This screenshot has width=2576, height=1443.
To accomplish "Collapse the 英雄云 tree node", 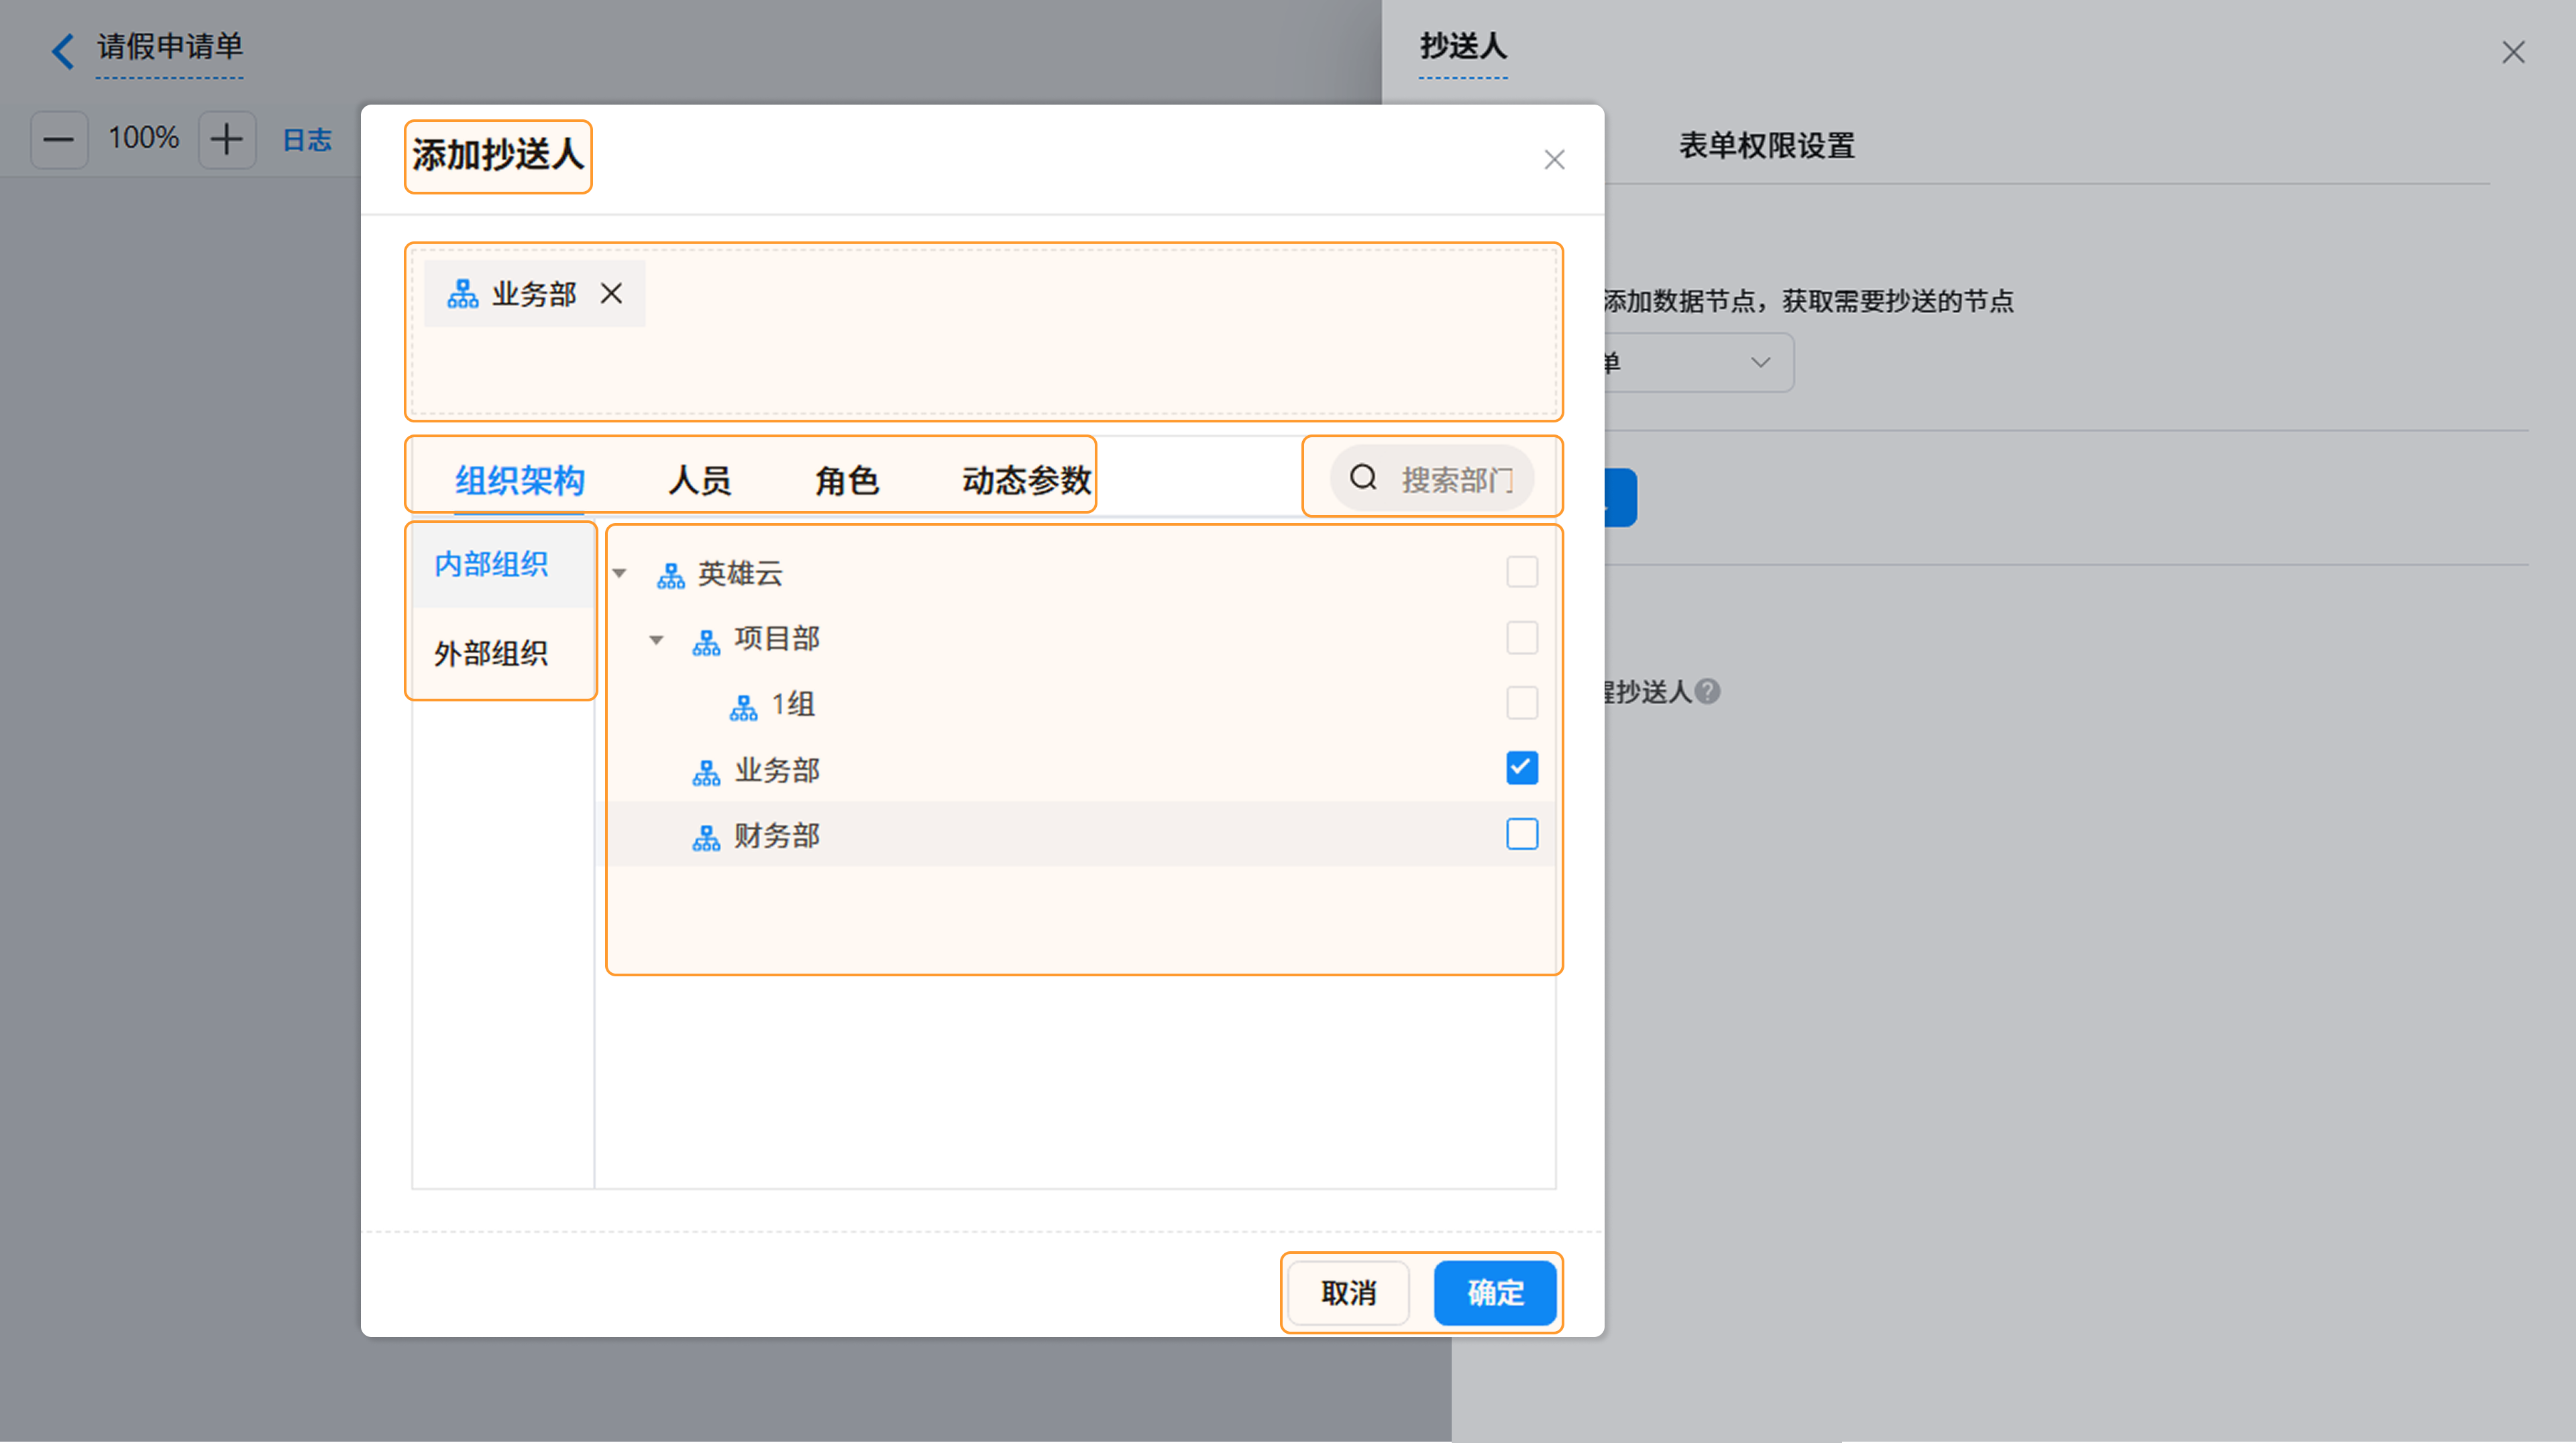I will (x=619, y=573).
